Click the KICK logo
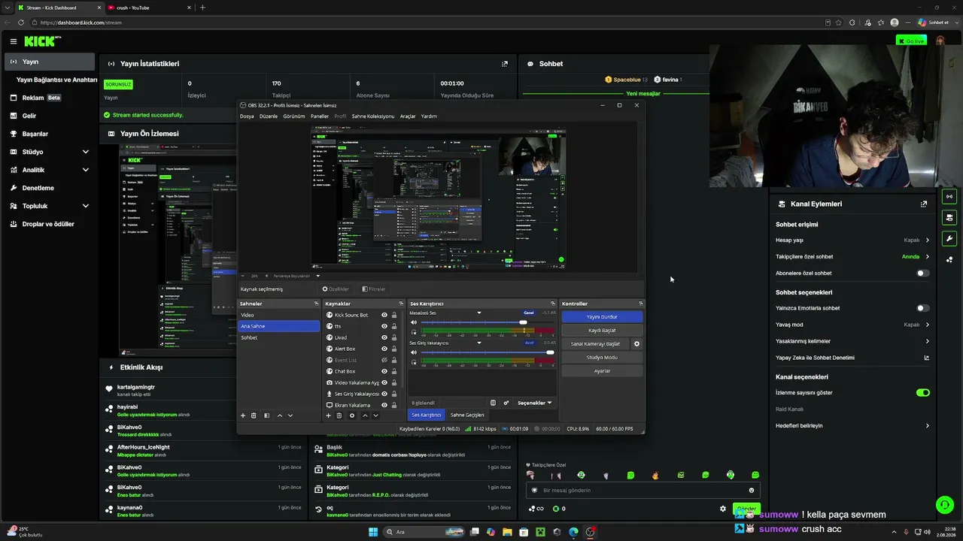Screen dimensions: 963x541 coord(41,41)
